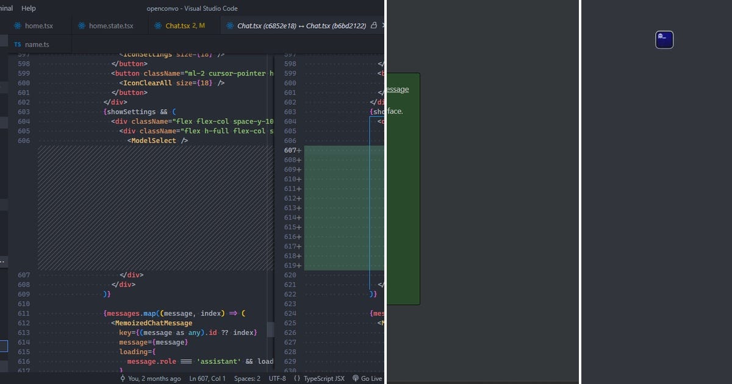732x384 pixels.
Task: Click the React icon on the Chat.tsx tab
Action: point(157,25)
